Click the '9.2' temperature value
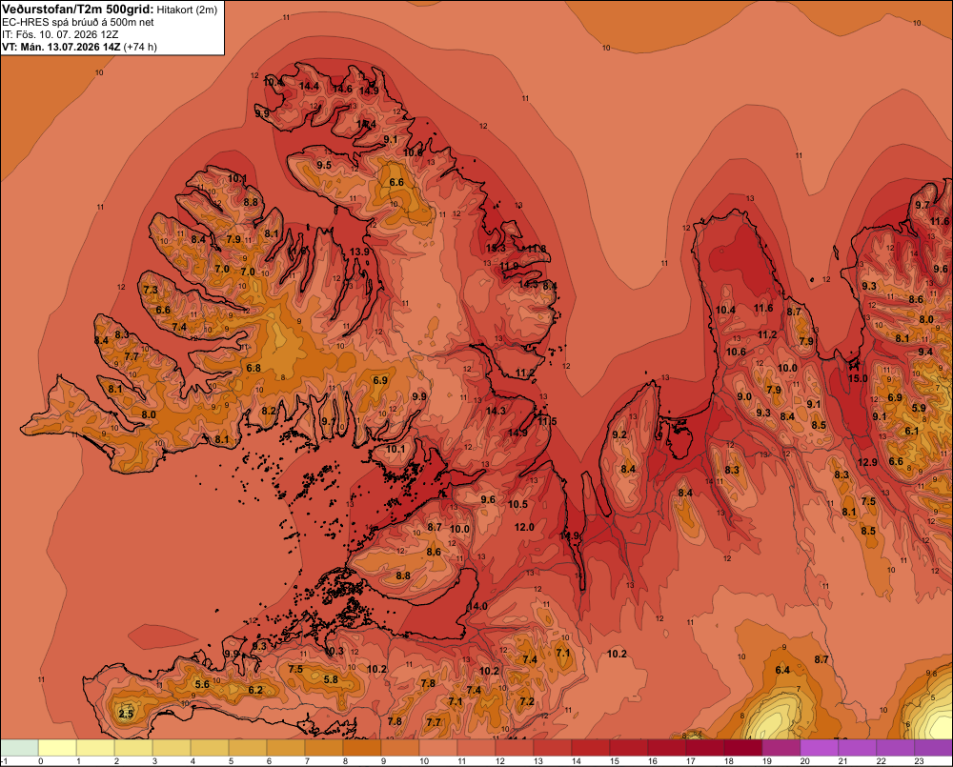This screenshot has width=953, height=767. point(619,434)
